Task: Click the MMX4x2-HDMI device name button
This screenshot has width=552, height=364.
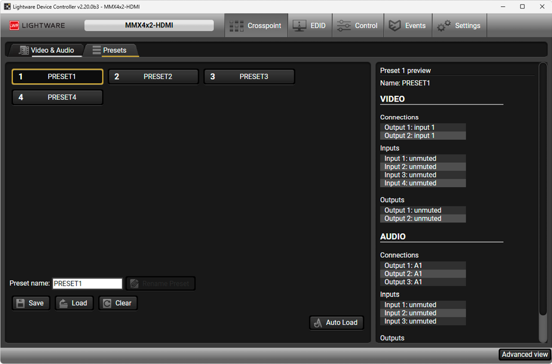Action: click(x=149, y=25)
